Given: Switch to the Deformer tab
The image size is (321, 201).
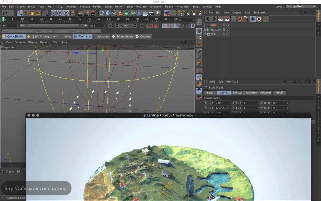Looking at the screenshot, I should pyautogui.click(x=265, y=93).
